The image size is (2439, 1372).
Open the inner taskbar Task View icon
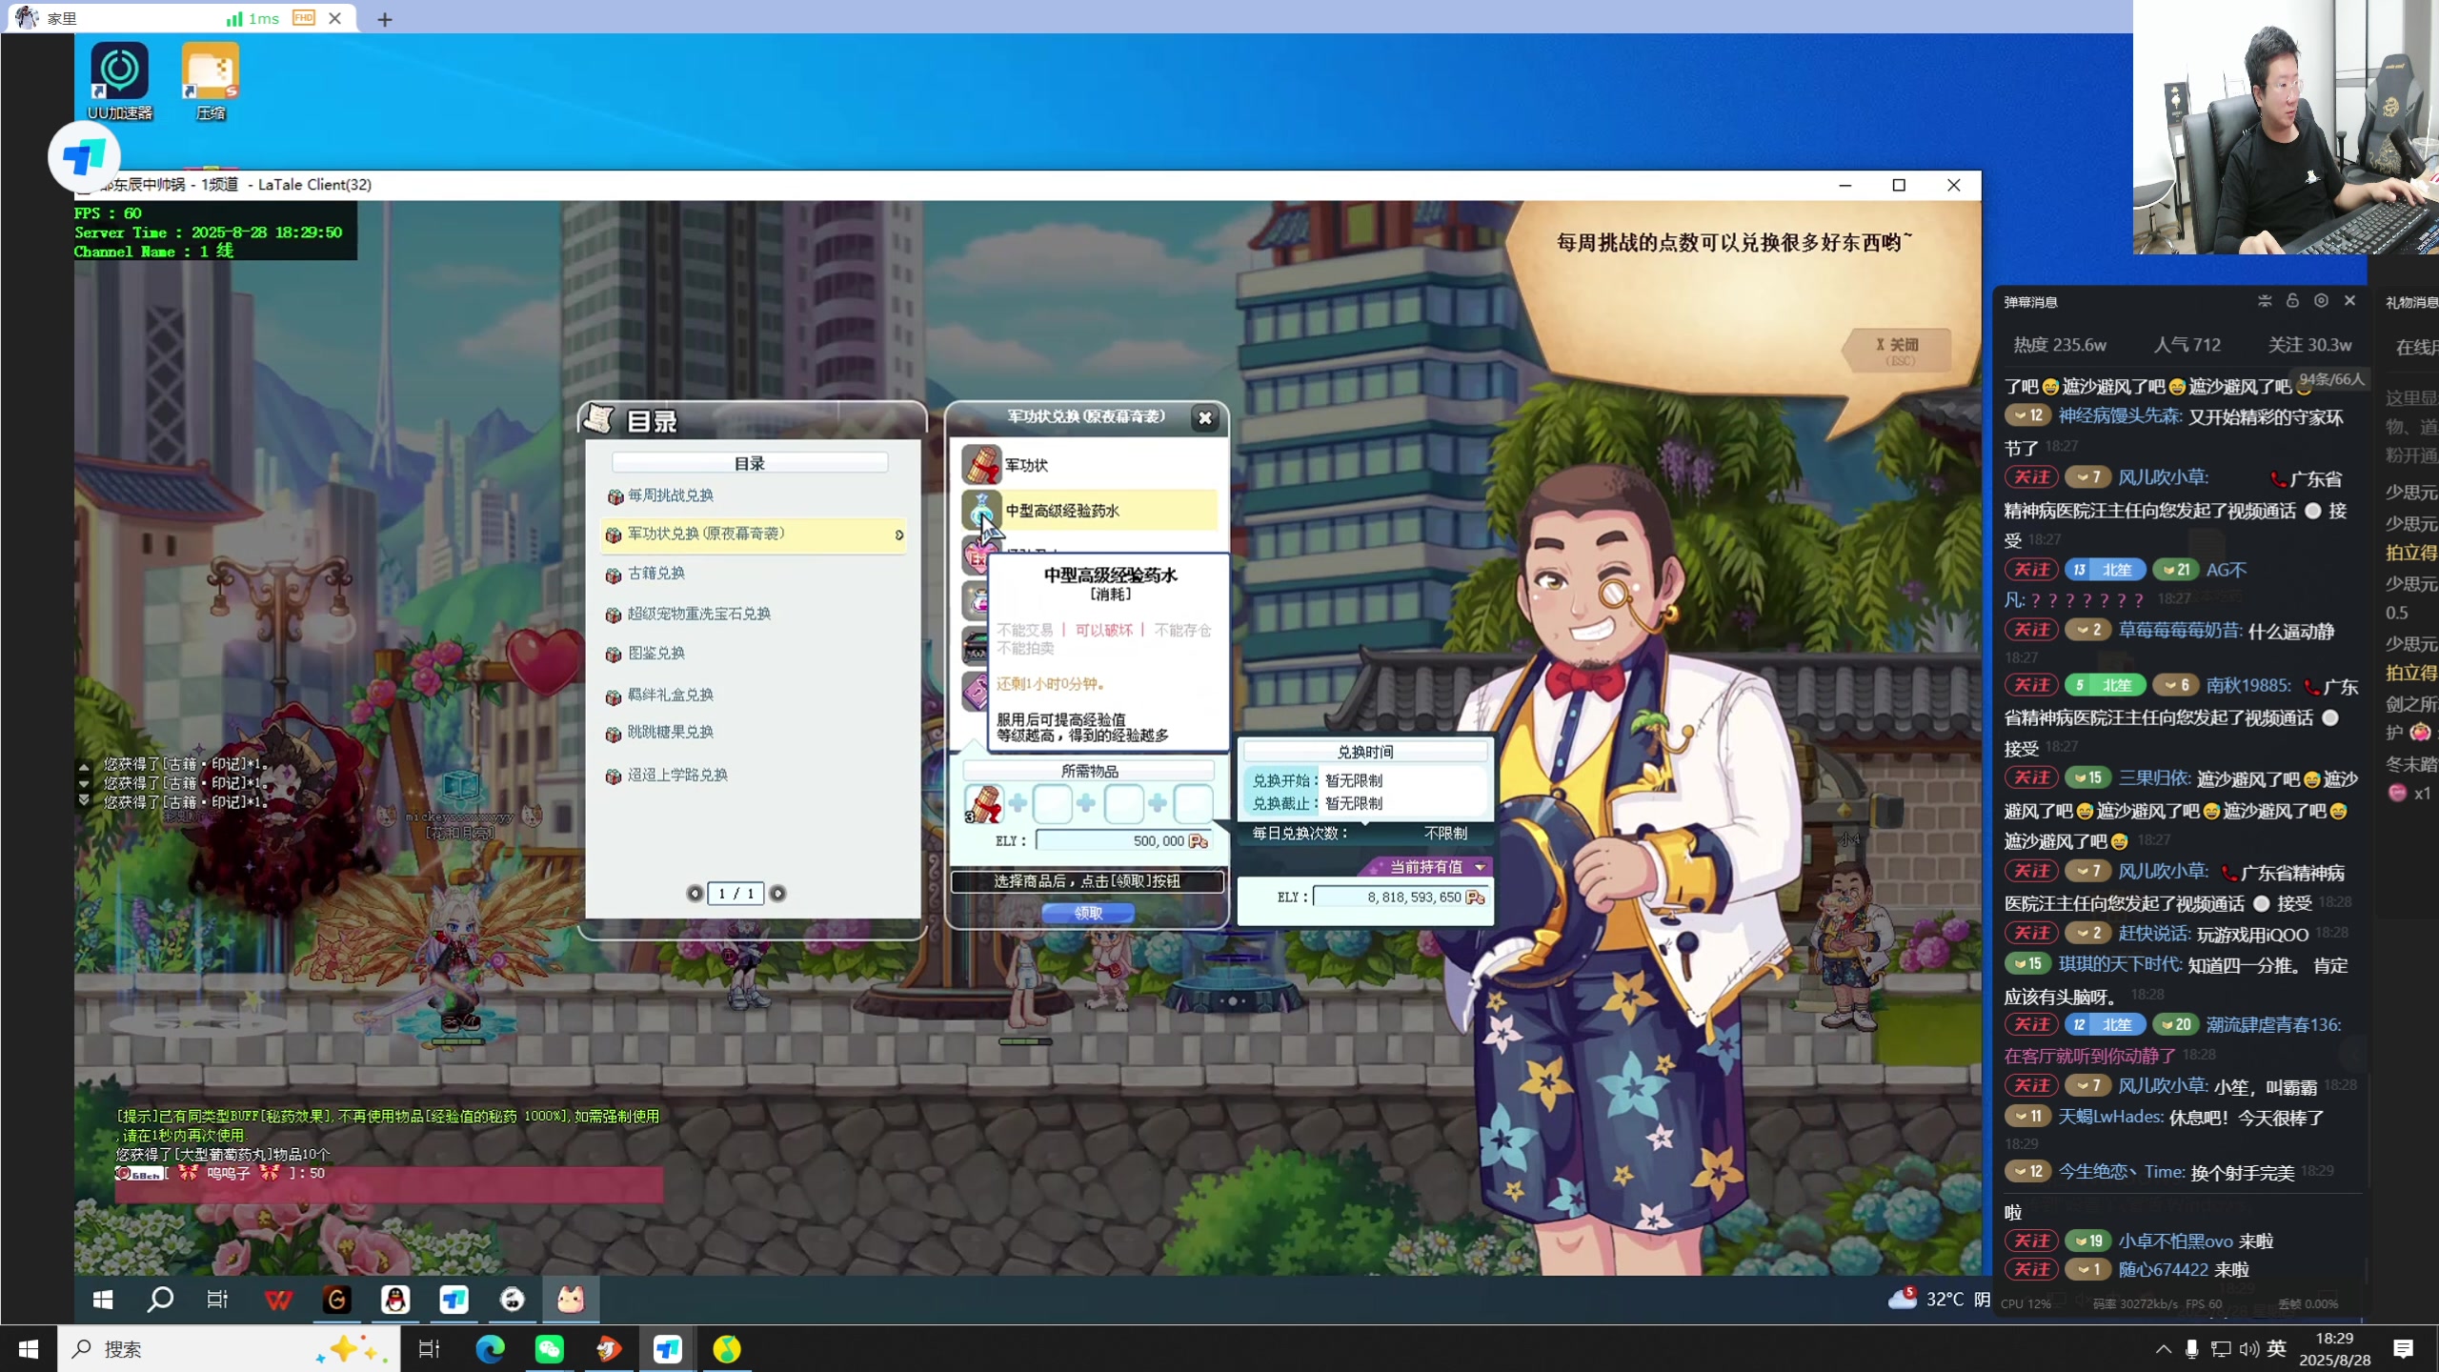point(218,1300)
